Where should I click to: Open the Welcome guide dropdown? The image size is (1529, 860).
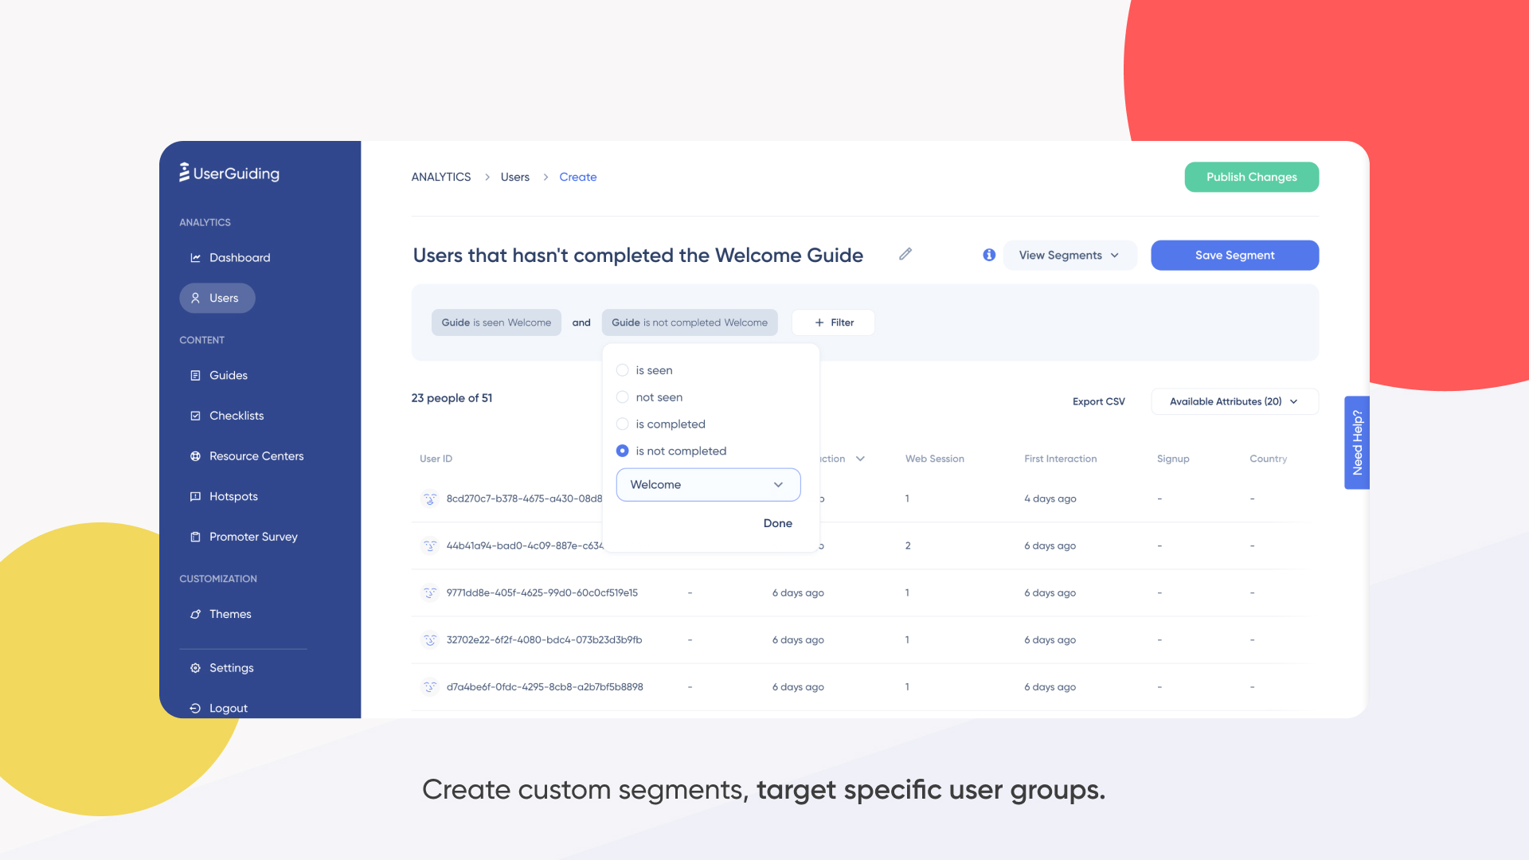pyautogui.click(x=708, y=485)
